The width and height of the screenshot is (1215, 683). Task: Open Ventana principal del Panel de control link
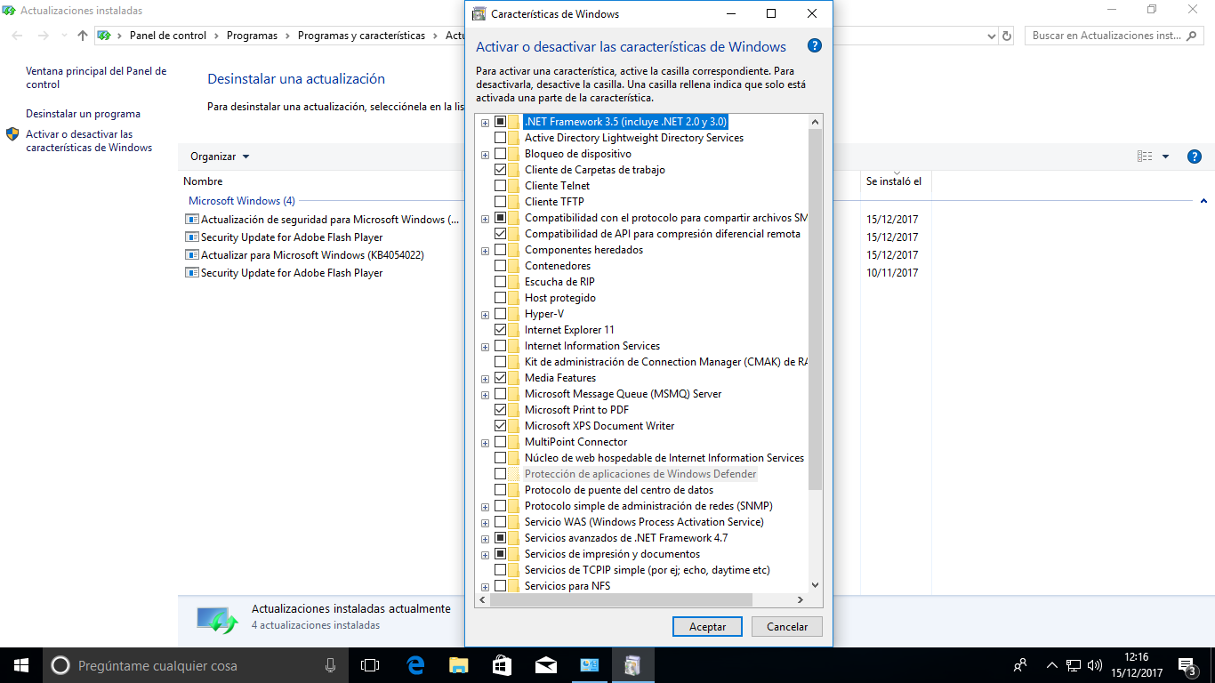96,77
